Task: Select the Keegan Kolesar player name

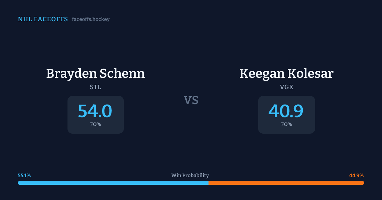Action: pyautogui.click(x=286, y=73)
